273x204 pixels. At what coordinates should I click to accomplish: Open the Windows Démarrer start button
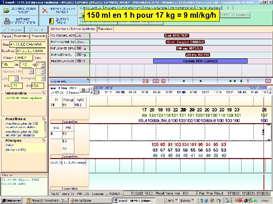click(11, 201)
